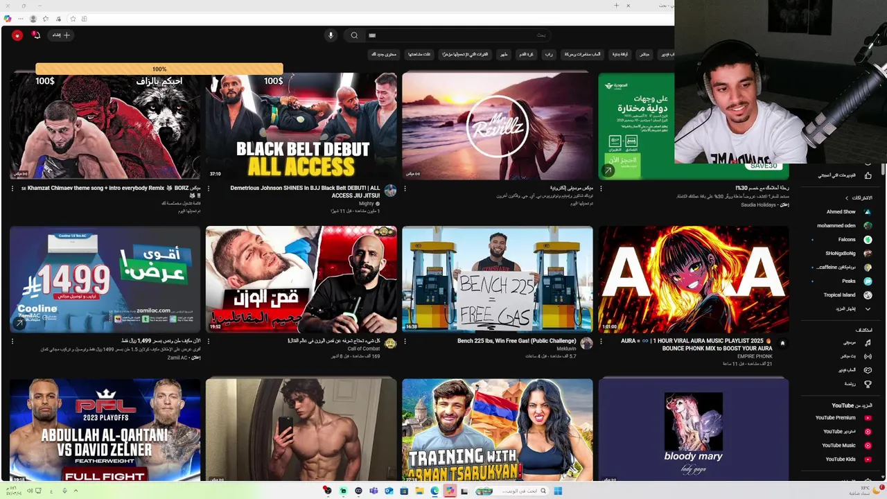Click the Create (إنشاء) button
Image resolution: width=887 pixels, height=499 pixels.
[61, 35]
